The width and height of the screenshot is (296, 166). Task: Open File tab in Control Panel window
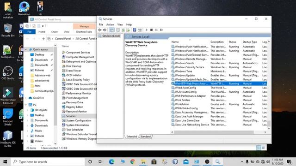(29, 32)
